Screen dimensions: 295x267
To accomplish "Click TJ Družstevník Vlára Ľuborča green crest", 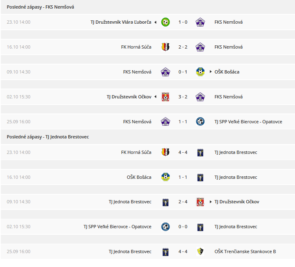I will click(x=165, y=22).
